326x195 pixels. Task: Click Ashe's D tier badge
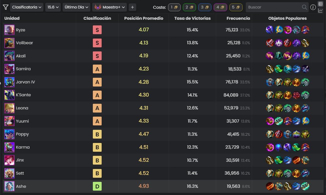(97, 186)
